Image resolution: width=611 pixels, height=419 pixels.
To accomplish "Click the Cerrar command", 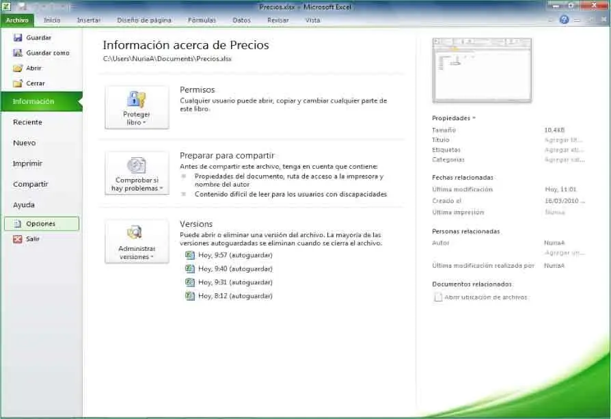I will click(x=36, y=83).
